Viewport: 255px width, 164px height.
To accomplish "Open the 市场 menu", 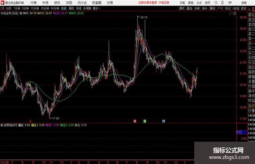I will [x=45, y=3].
